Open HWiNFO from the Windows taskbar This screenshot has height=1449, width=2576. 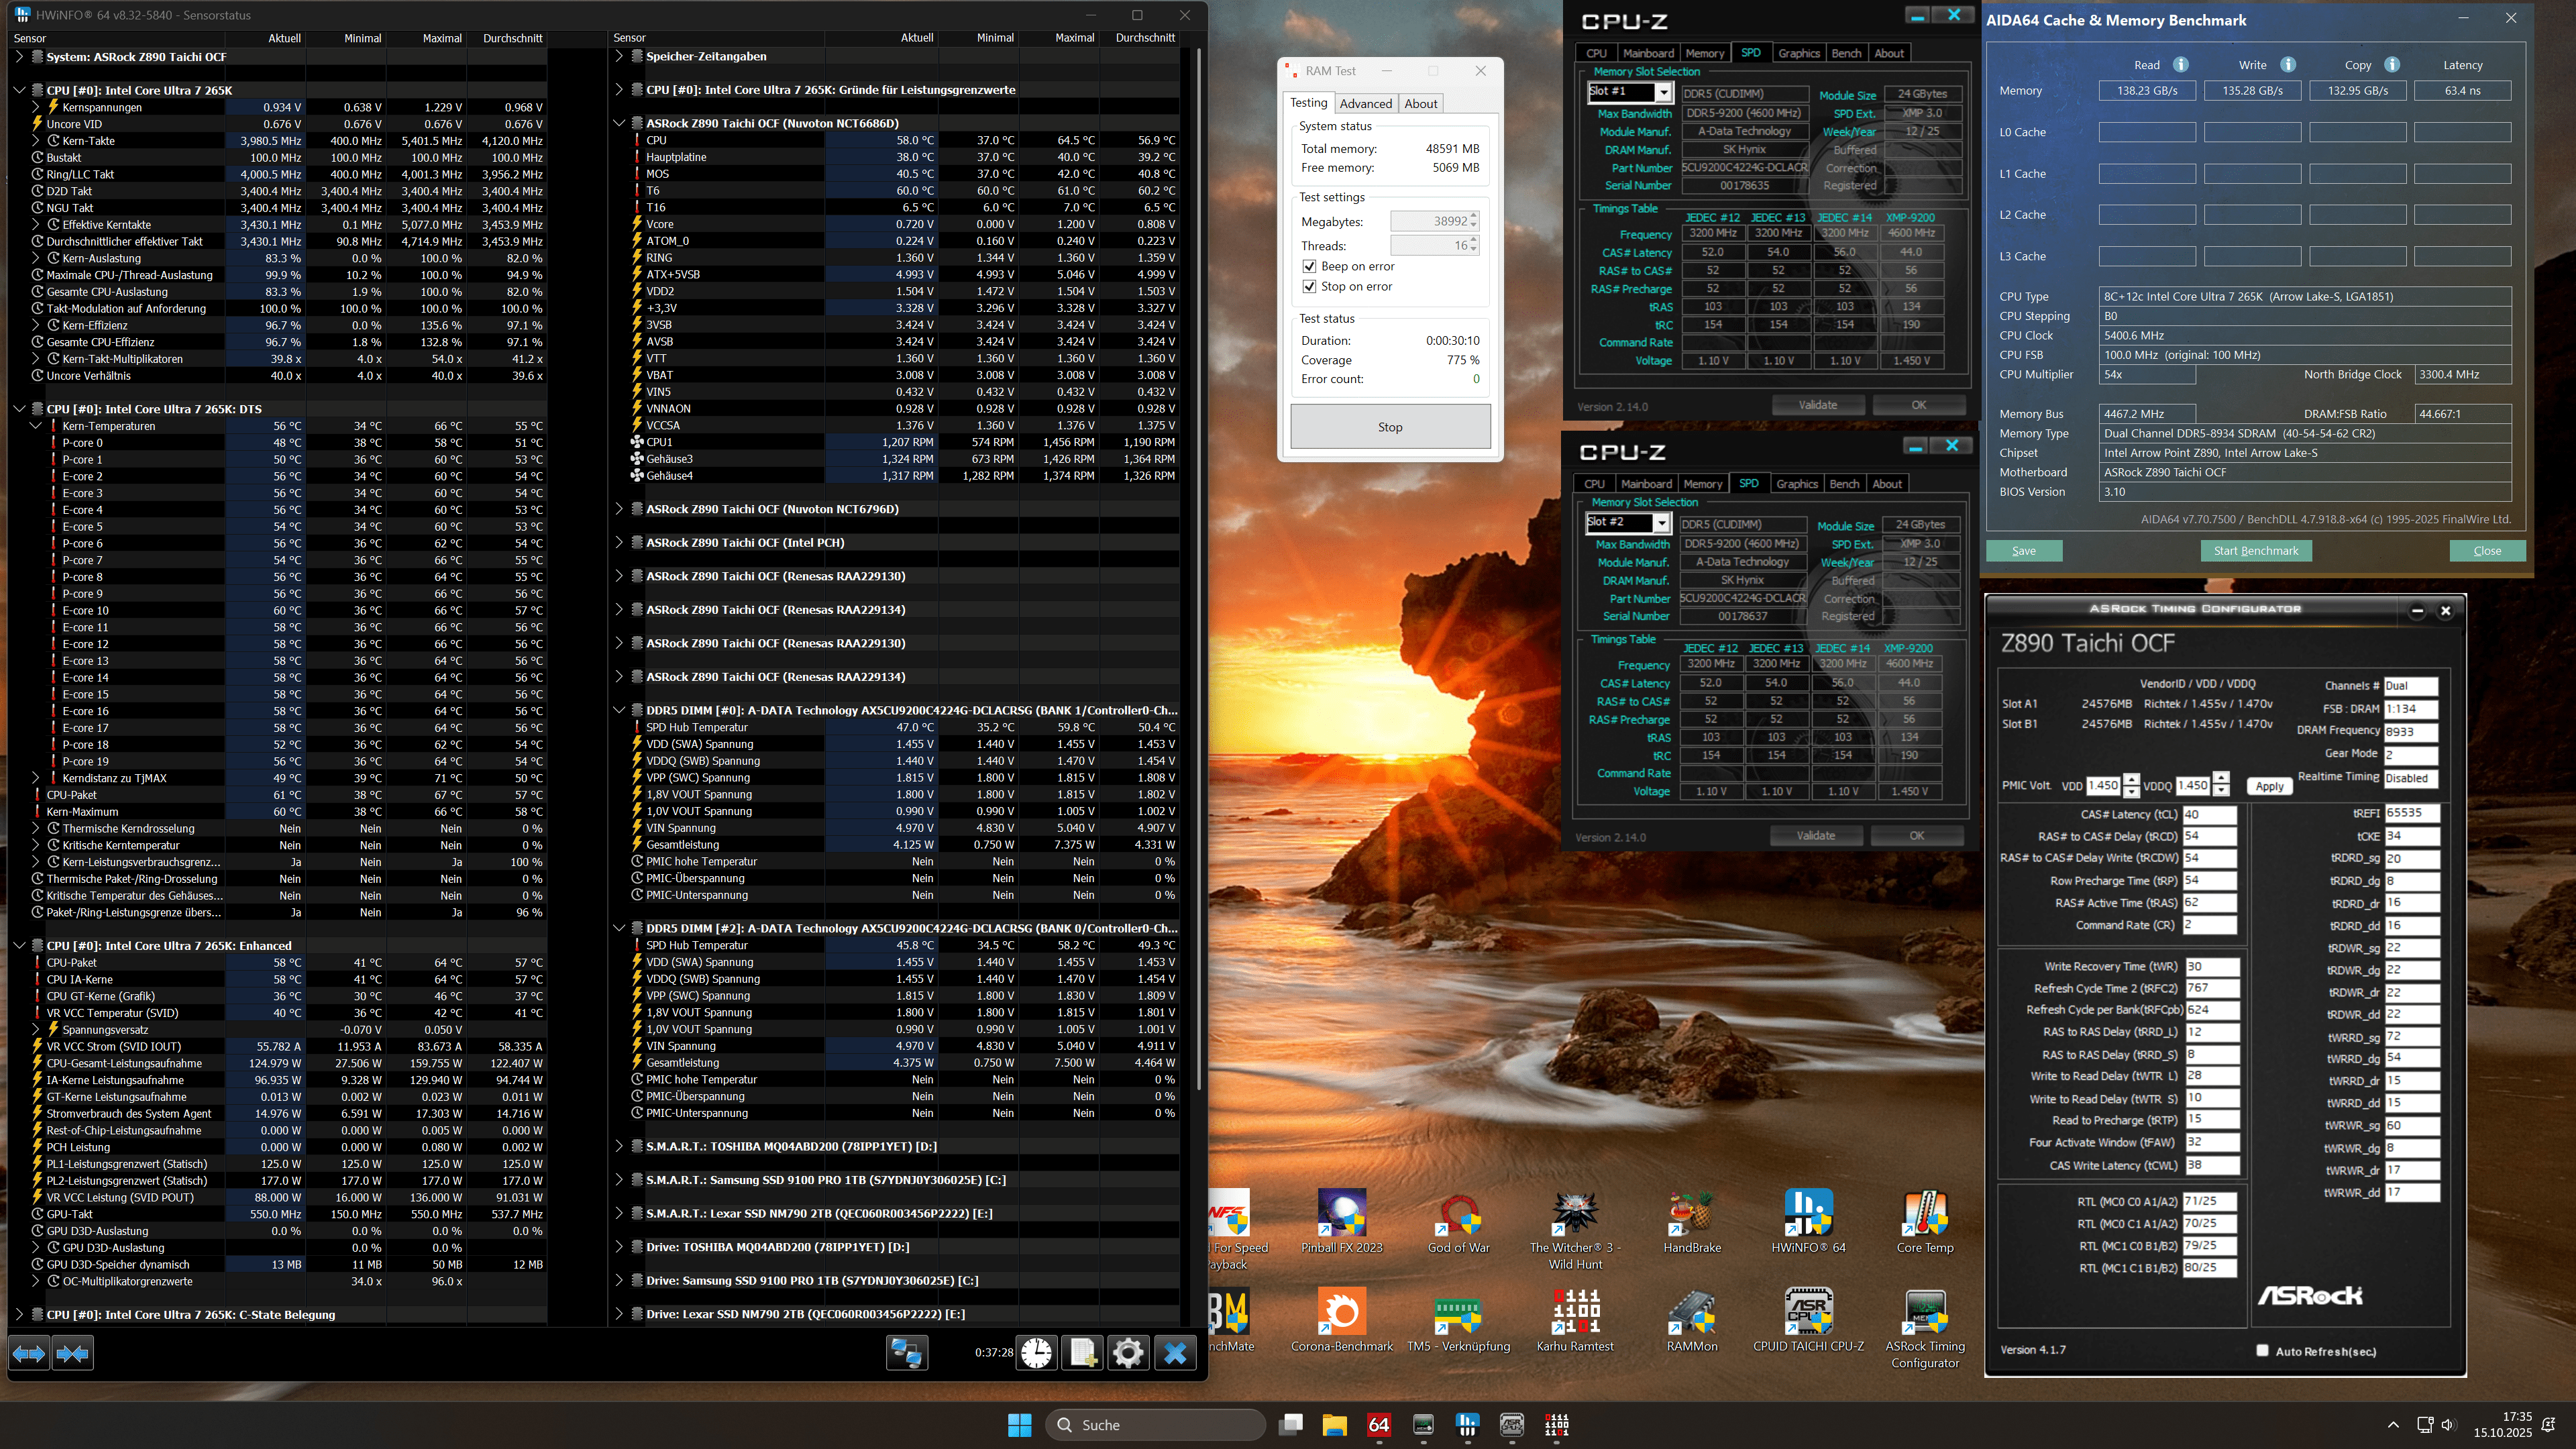pyautogui.click(x=1467, y=1424)
